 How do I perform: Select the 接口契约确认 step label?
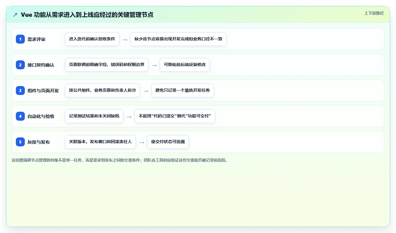(41, 65)
